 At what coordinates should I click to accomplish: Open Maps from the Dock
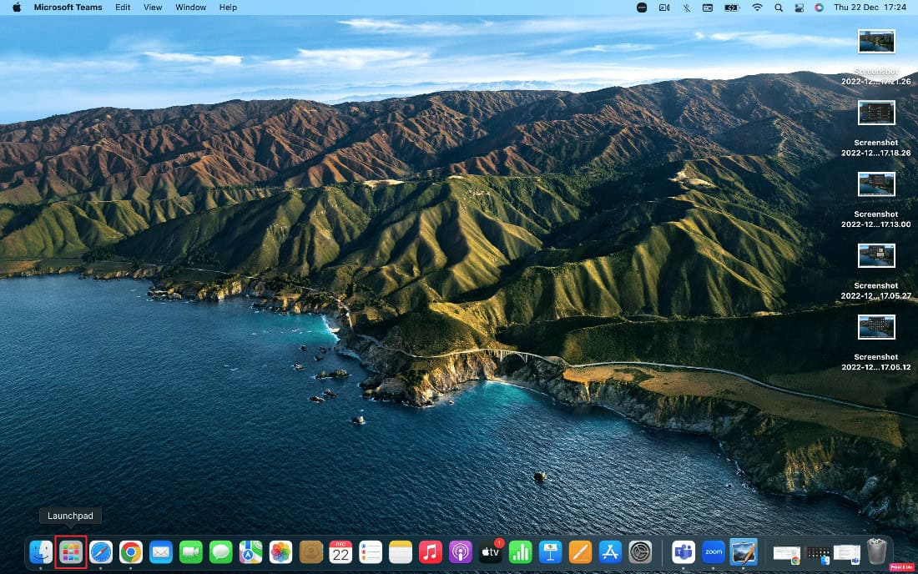tap(250, 551)
